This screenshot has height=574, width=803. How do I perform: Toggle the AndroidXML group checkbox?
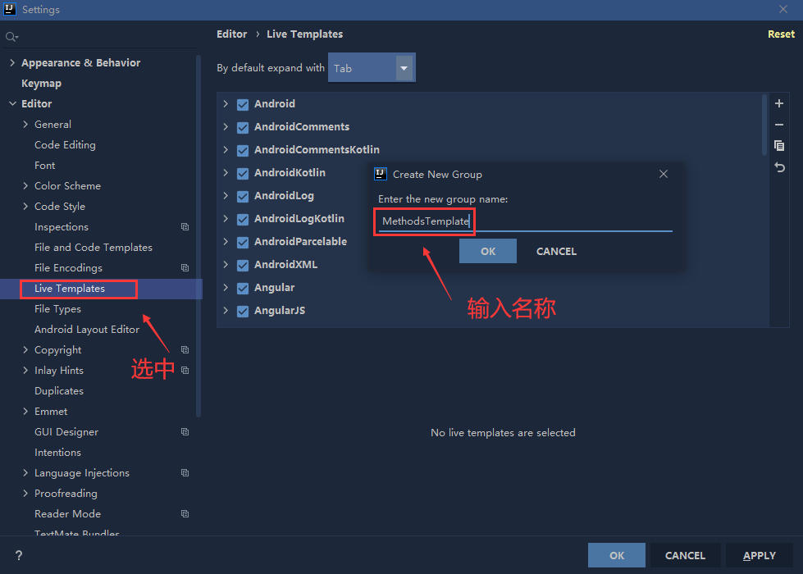[x=243, y=265]
